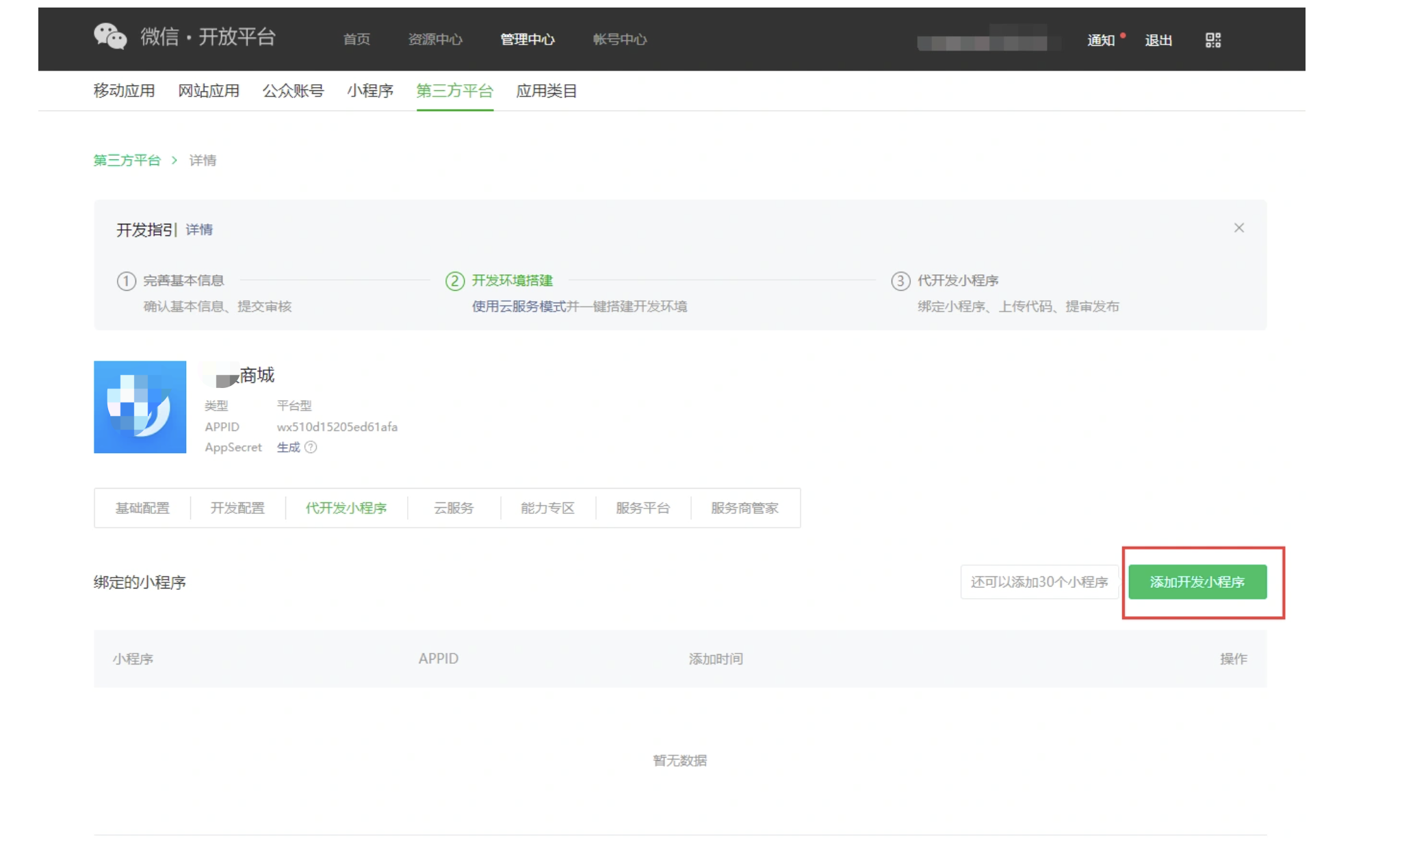Click the 添加开发小程序 button

1197,582
